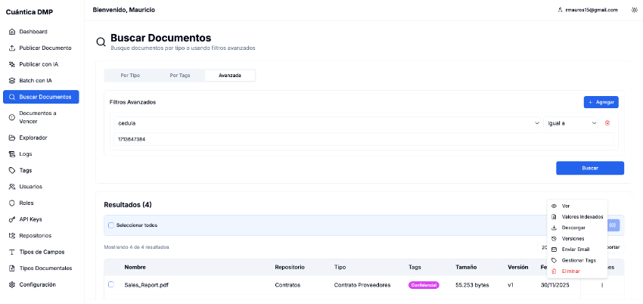This screenshot has width=643, height=304.
Task: Check the Seleccionar todos checkbox
Action: click(110, 225)
